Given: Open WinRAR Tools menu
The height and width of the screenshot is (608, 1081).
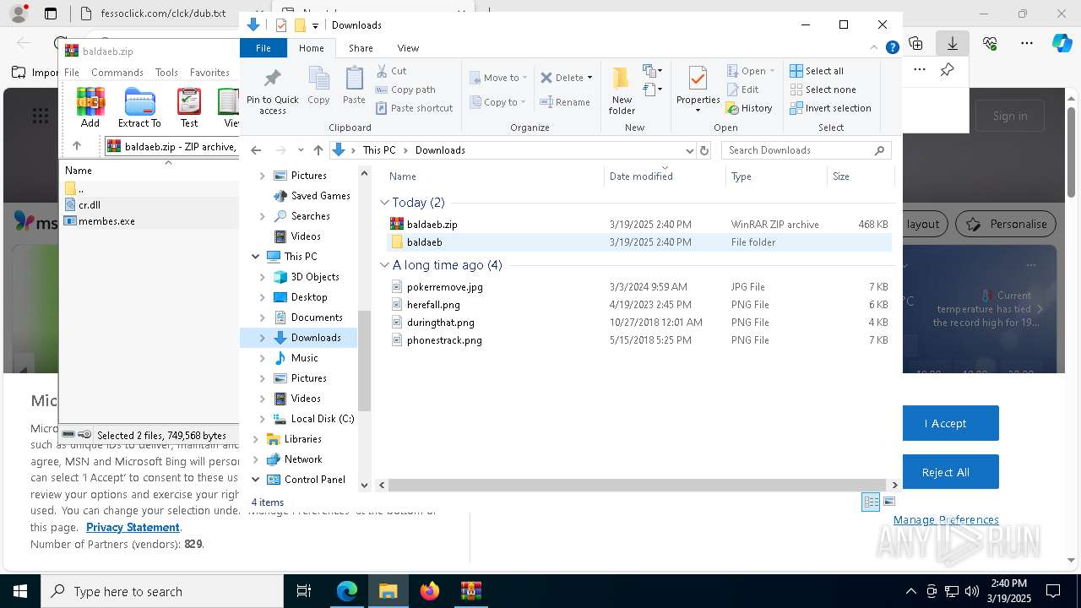Looking at the screenshot, I should pyautogui.click(x=166, y=73).
